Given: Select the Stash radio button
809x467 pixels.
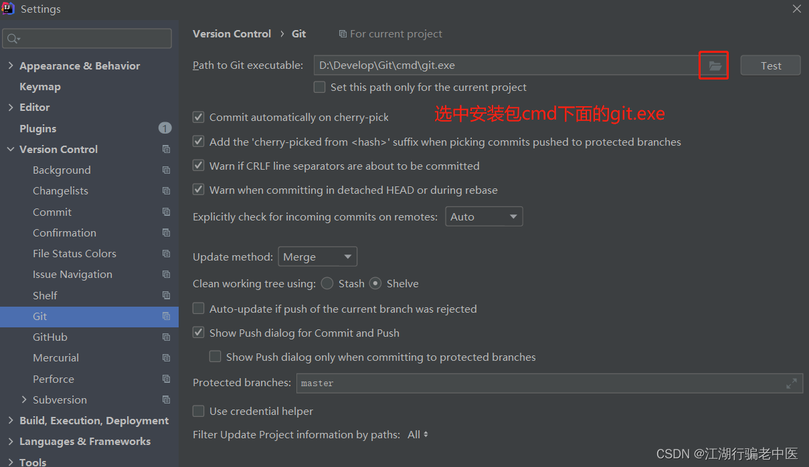Looking at the screenshot, I should (327, 284).
